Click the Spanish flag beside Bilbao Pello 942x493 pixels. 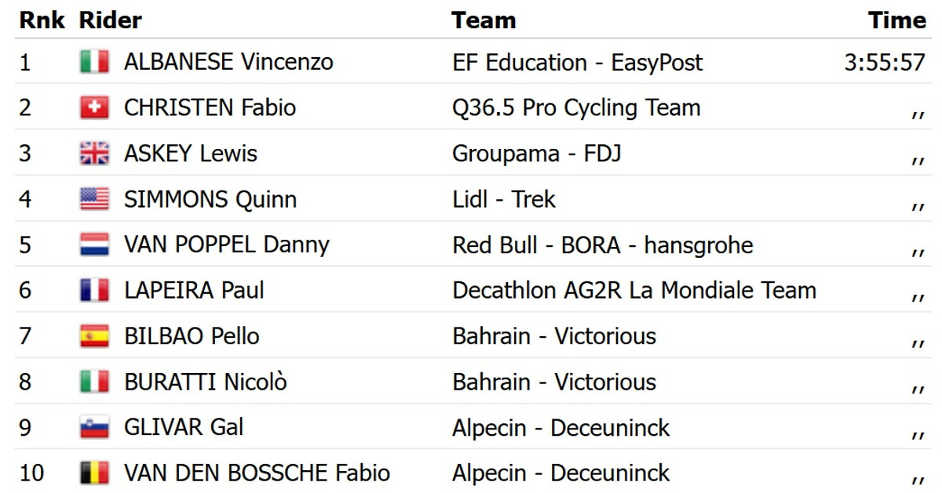[94, 336]
